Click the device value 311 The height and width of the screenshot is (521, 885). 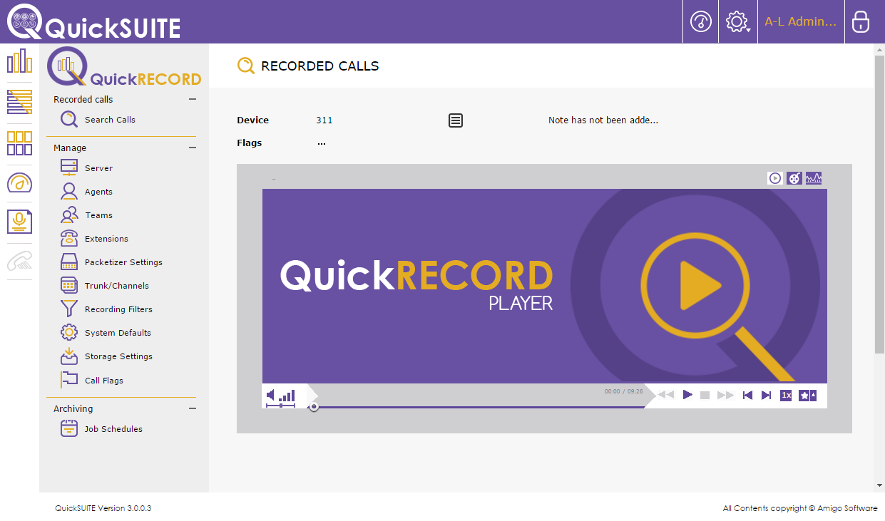point(324,120)
